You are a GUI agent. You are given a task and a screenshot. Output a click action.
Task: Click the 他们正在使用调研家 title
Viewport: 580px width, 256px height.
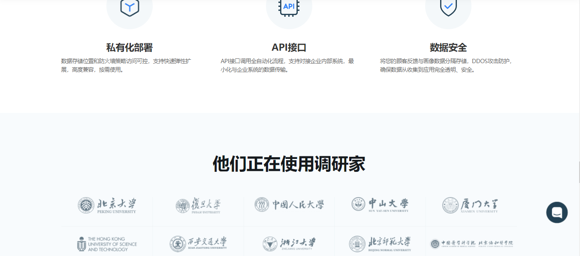(x=289, y=164)
